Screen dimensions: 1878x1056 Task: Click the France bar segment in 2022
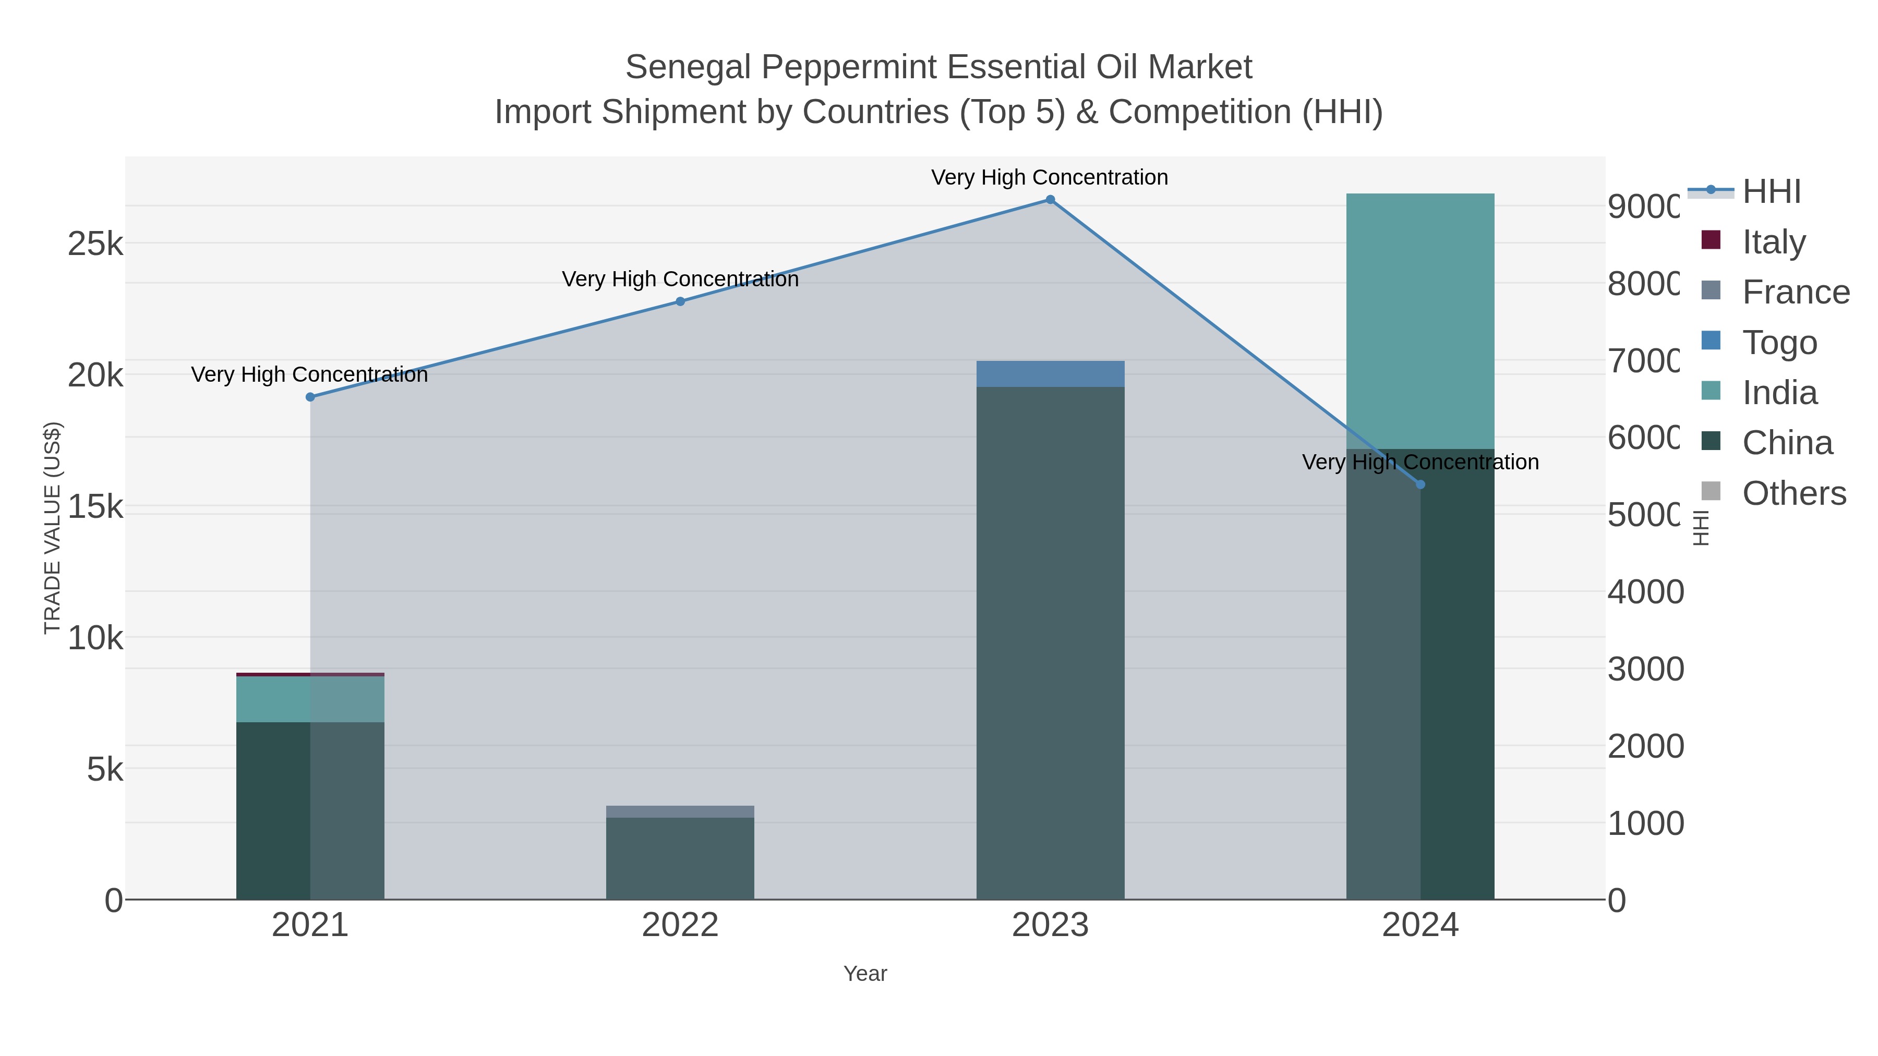coord(680,812)
